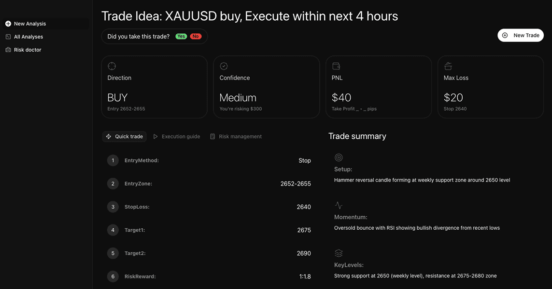
Task: Click the stacked layers icon above KeyLevels
Action: tap(339, 253)
